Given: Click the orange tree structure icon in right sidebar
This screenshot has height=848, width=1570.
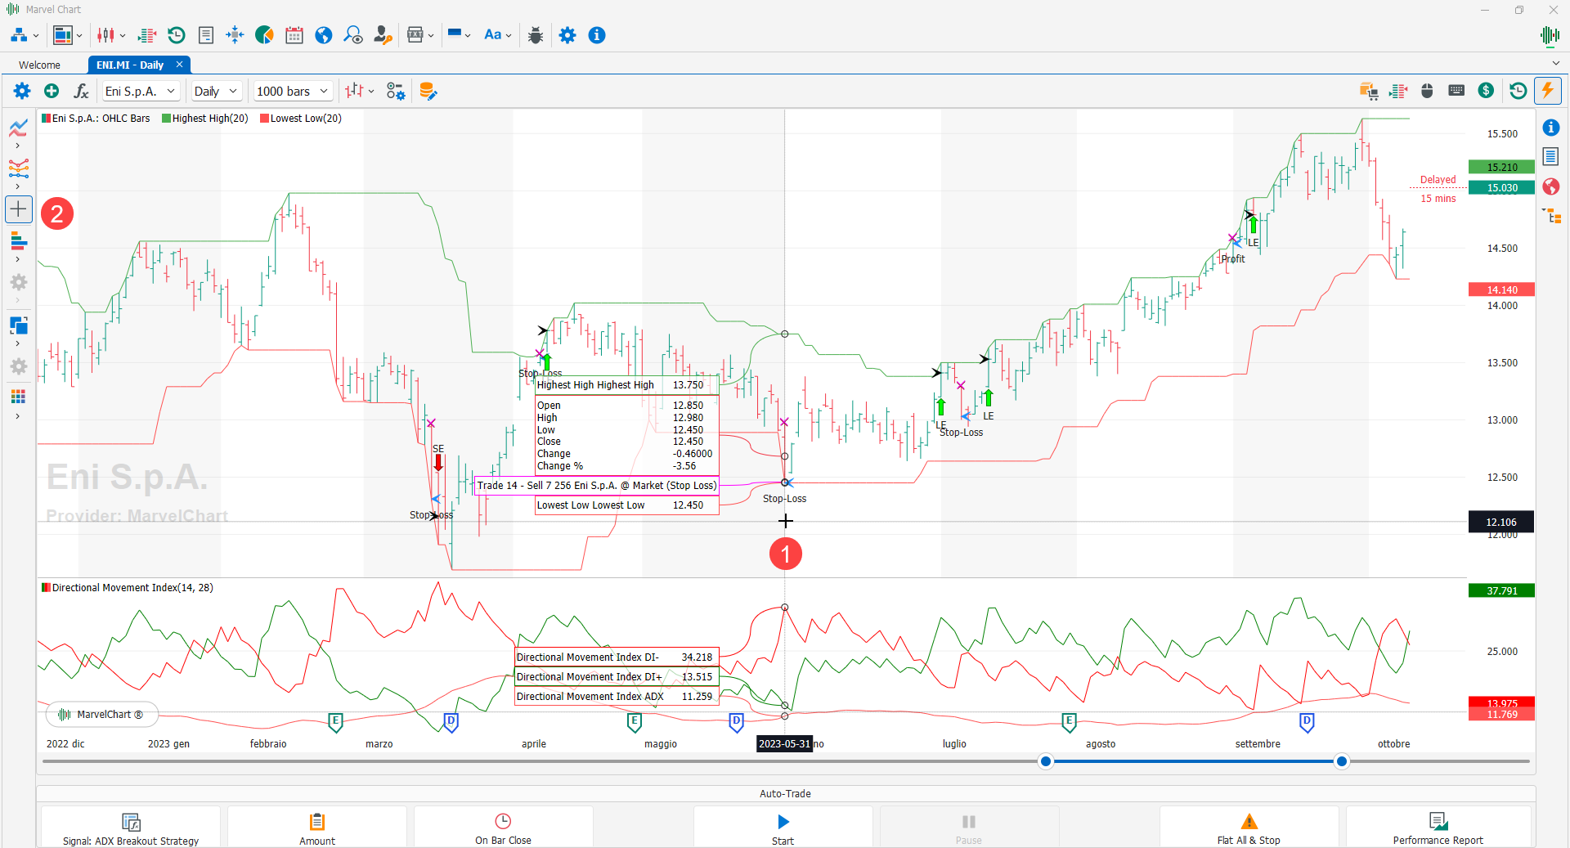Looking at the screenshot, I should (x=1551, y=216).
